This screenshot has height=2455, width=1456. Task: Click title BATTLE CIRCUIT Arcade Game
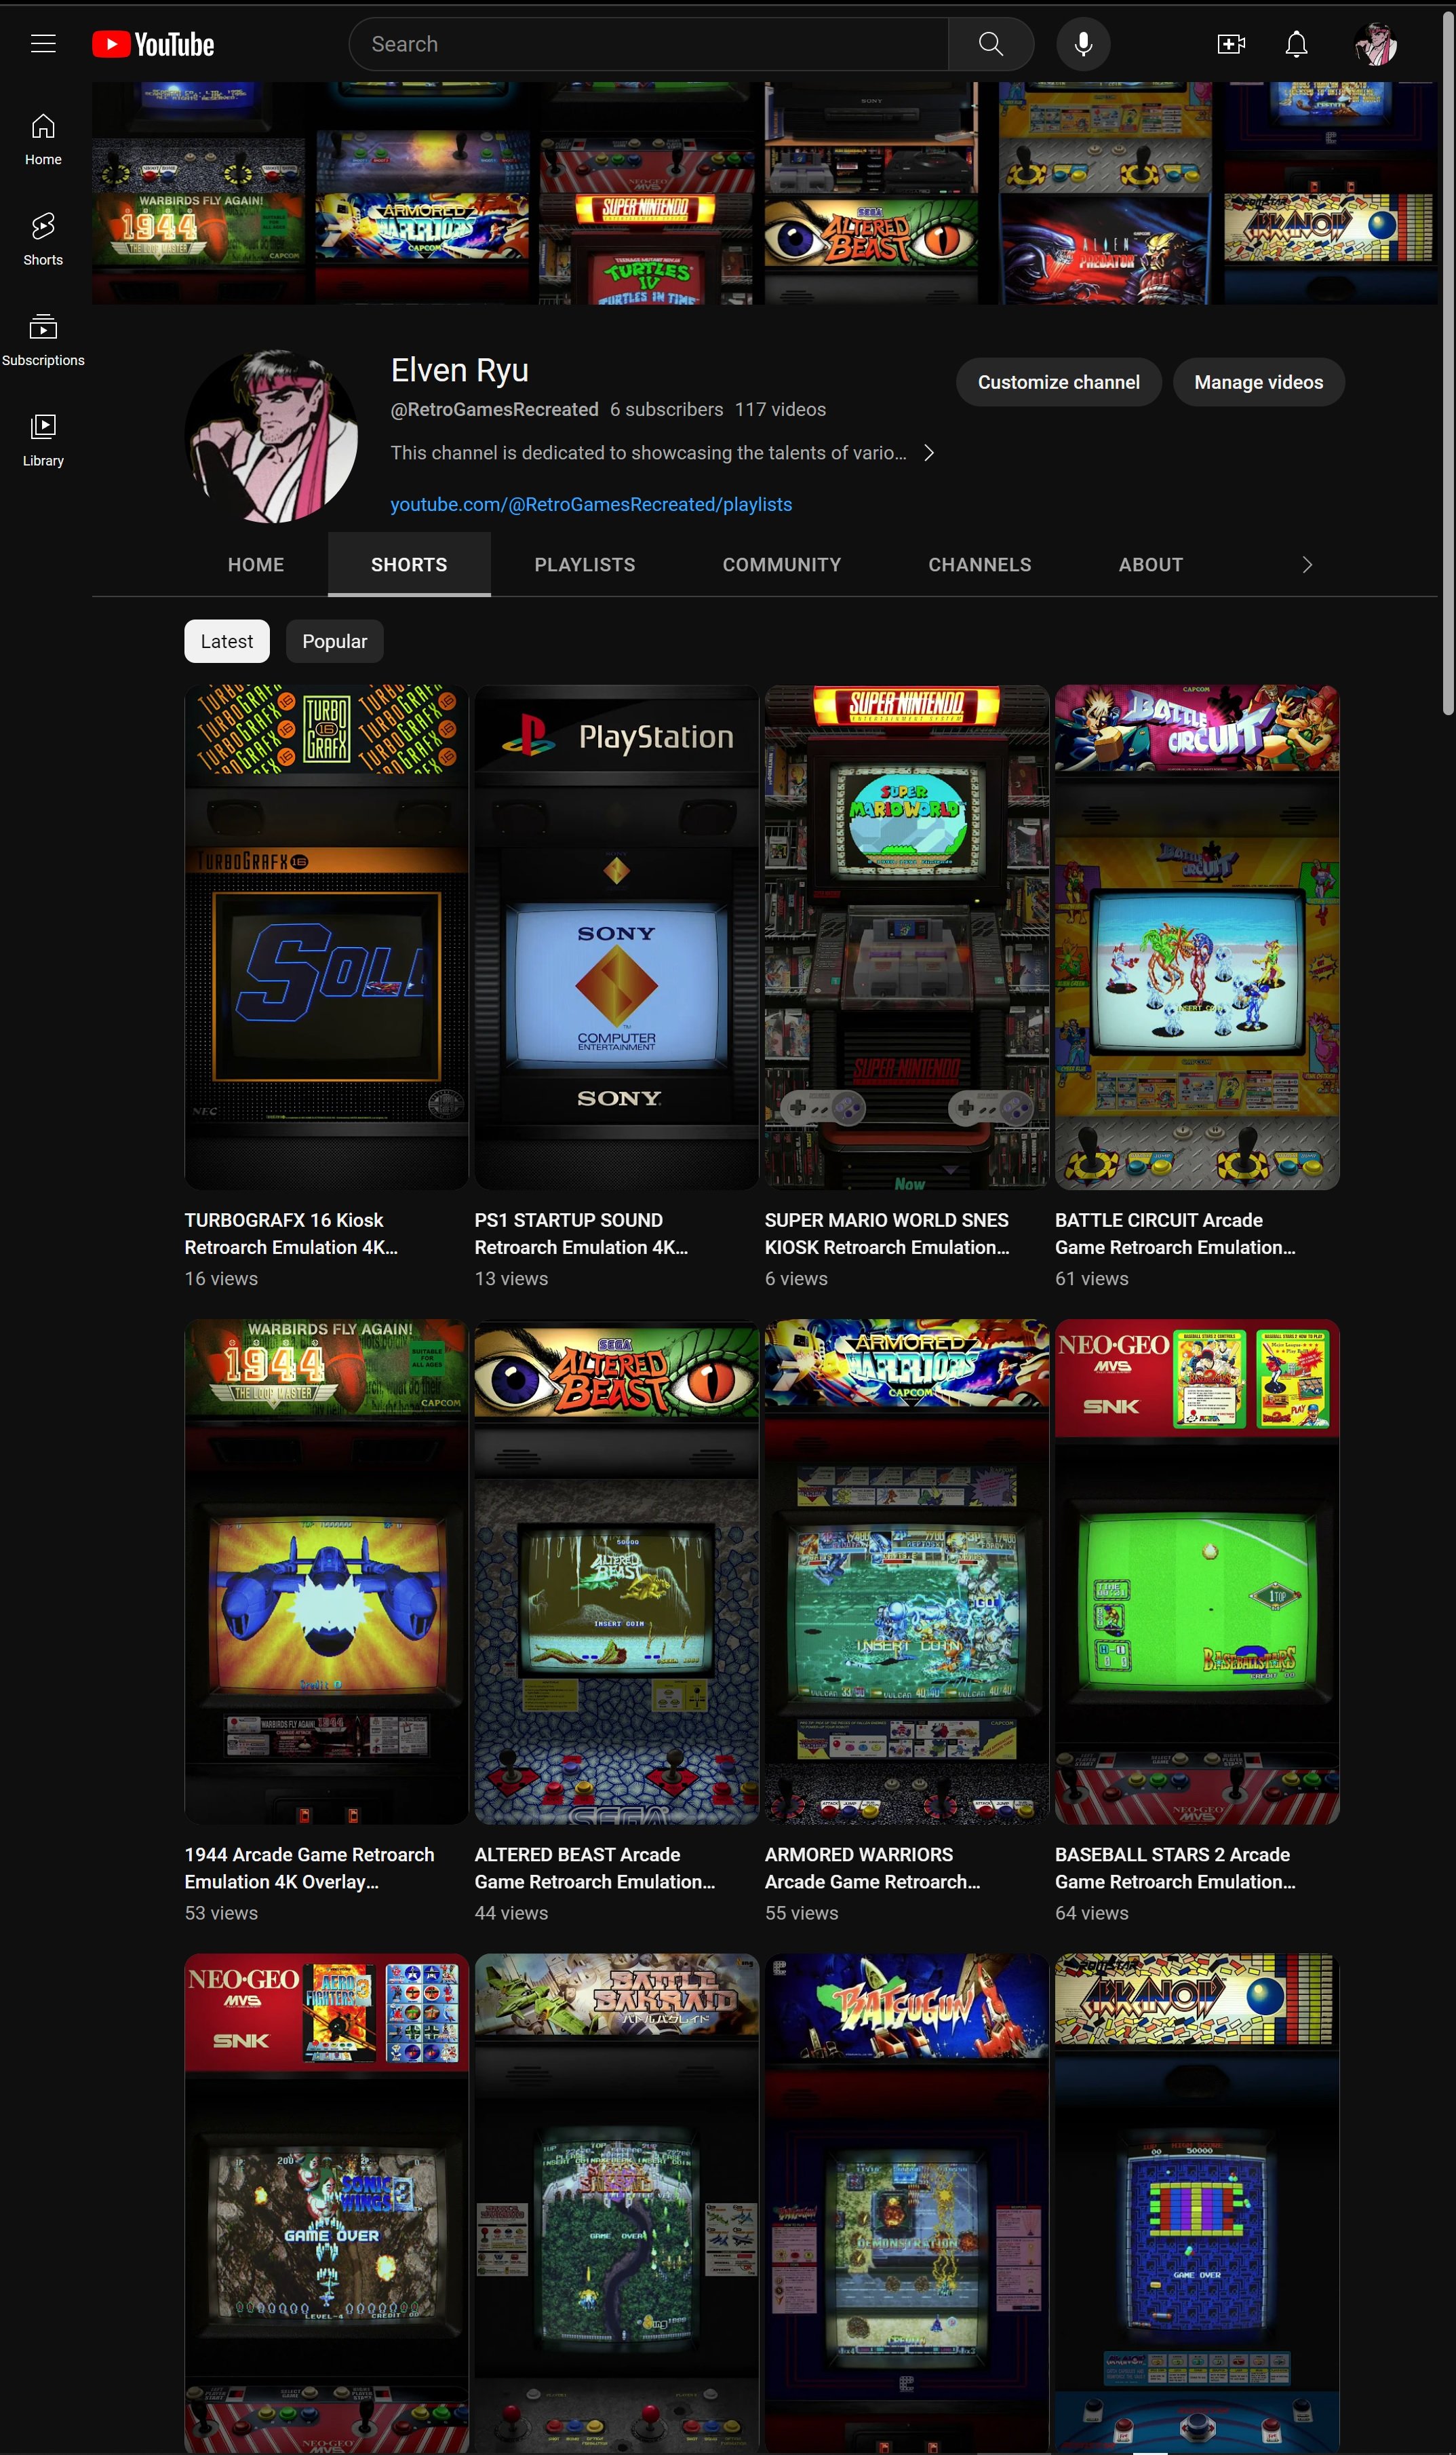pos(1175,1233)
